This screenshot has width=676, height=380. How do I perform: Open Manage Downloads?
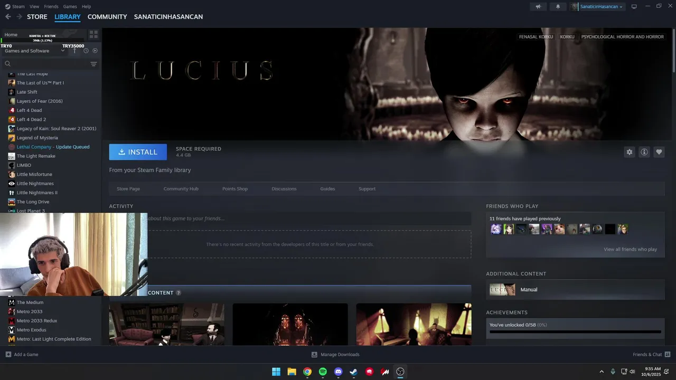[x=335, y=354]
